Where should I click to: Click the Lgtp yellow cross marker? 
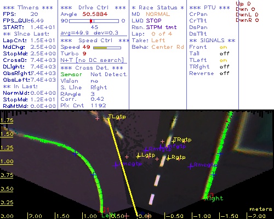[x=139, y=157]
